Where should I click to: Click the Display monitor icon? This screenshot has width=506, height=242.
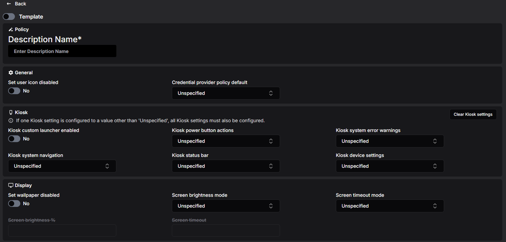(x=11, y=185)
